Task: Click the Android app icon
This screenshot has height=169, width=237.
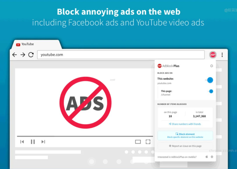Action: coord(212,157)
